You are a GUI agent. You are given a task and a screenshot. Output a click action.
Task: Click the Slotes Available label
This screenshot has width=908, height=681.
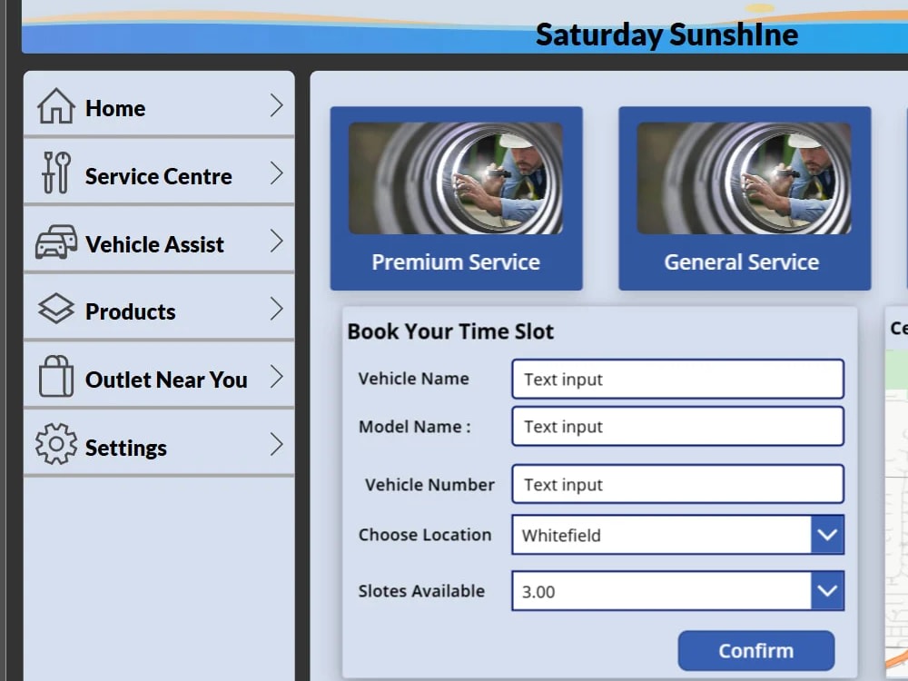[421, 591]
